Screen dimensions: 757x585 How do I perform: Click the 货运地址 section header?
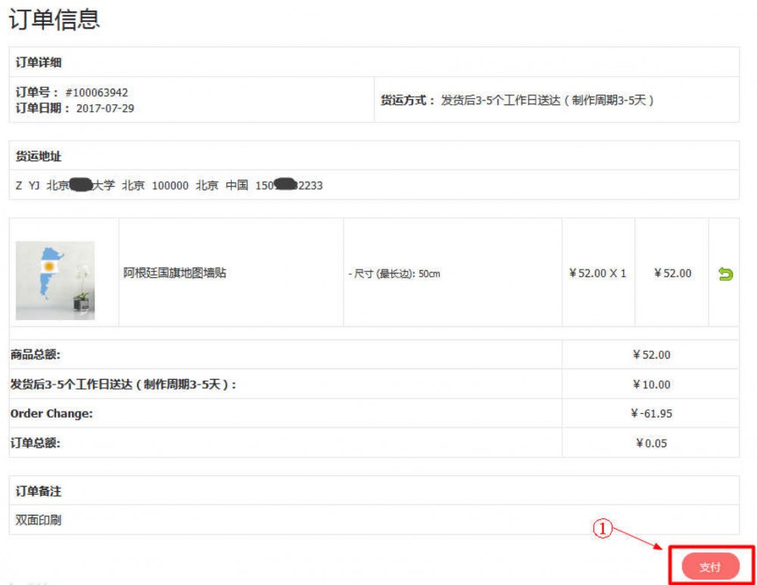point(39,156)
